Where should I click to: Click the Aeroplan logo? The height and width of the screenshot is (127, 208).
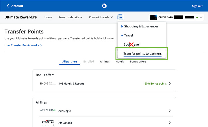click(x=48, y=123)
